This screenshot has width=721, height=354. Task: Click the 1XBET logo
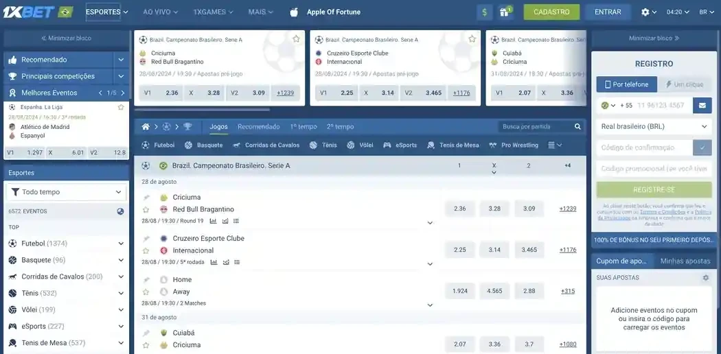(x=29, y=12)
